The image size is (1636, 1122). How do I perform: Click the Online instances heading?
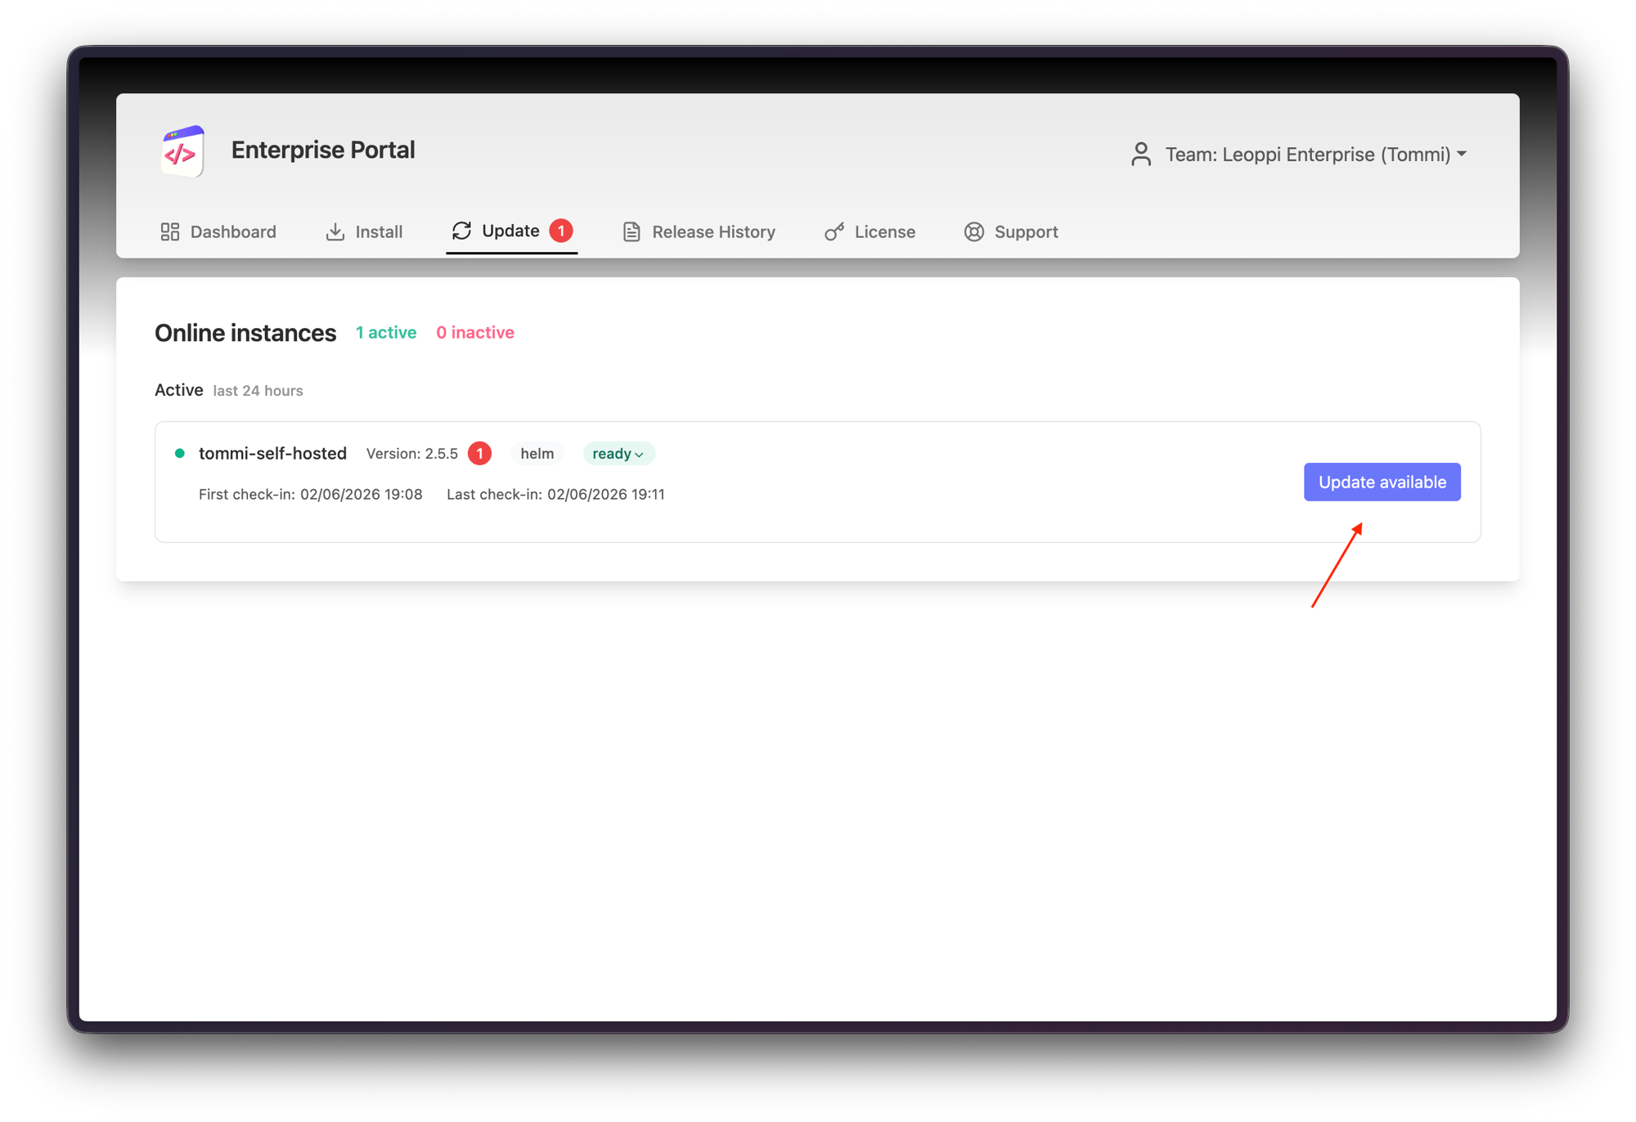click(245, 333)
